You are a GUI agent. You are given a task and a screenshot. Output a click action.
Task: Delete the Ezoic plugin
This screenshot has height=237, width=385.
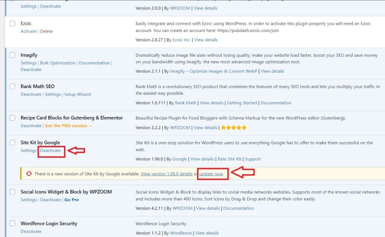click(x=46, y=31)
